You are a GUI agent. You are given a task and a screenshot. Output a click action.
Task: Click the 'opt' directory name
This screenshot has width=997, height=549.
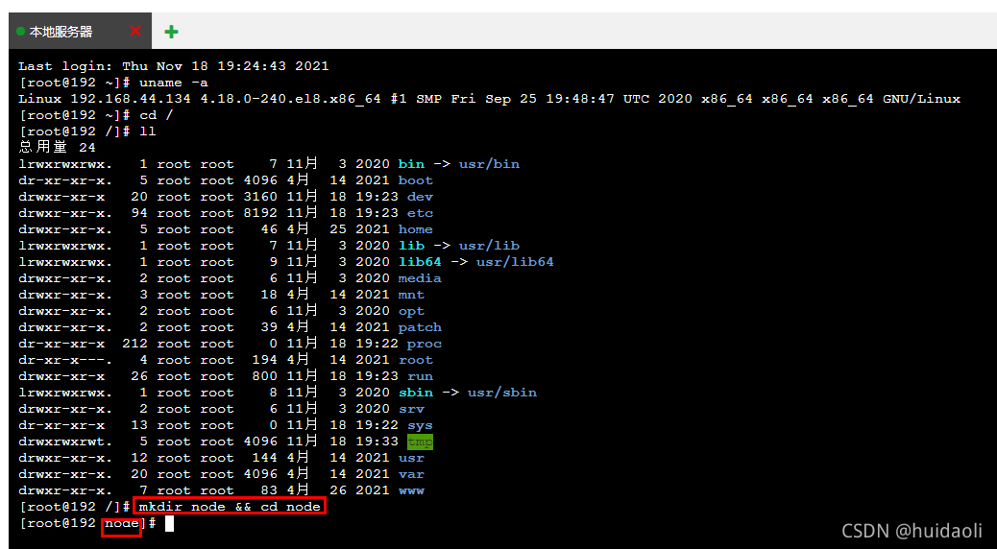coord(411,311)
